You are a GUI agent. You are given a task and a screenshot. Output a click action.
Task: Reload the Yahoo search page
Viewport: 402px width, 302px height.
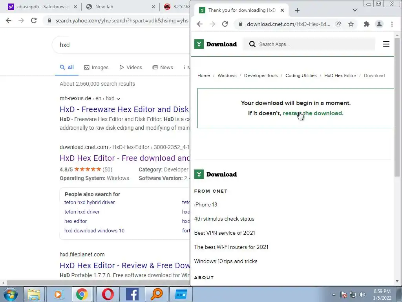[x=34, y=20]
